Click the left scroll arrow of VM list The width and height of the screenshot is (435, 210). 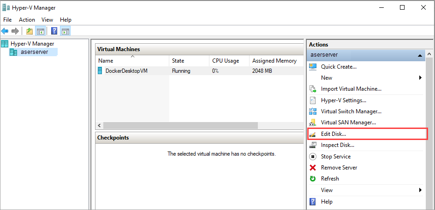[x=99, y=126]
